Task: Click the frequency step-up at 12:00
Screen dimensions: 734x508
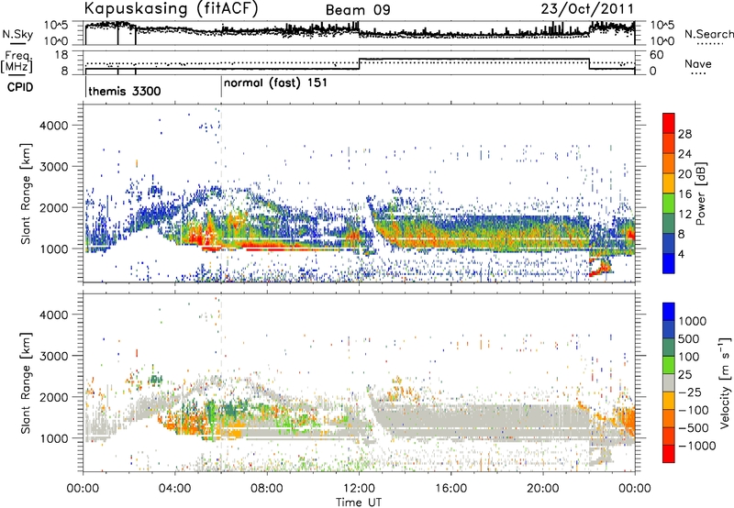Action: [359, 64]
